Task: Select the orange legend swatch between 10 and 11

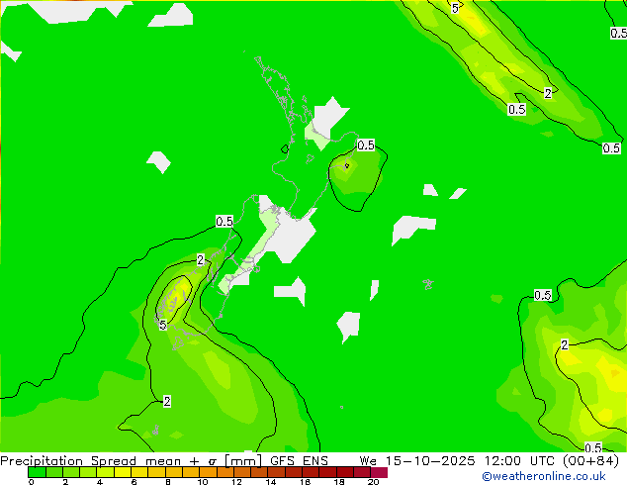Action: coord(208,472)
